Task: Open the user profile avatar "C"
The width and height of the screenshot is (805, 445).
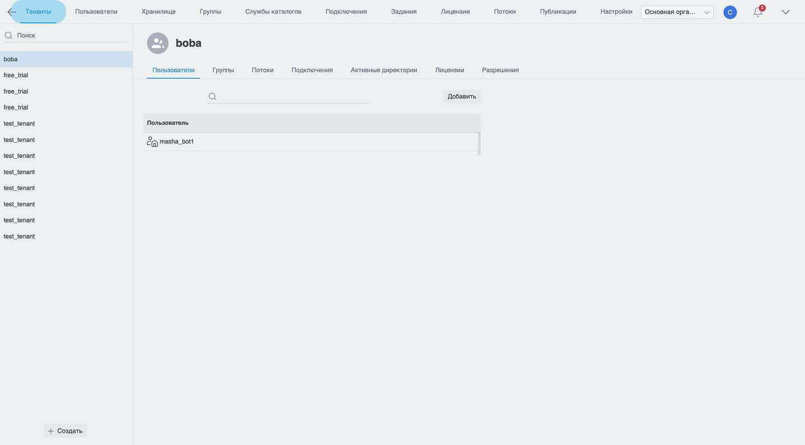Action: 730,12
